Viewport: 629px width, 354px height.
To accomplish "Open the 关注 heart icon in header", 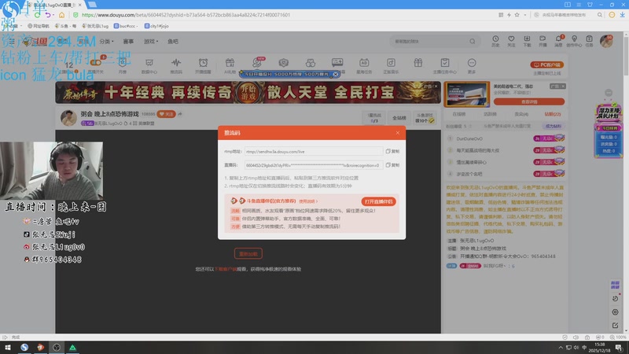I will 511,41.
